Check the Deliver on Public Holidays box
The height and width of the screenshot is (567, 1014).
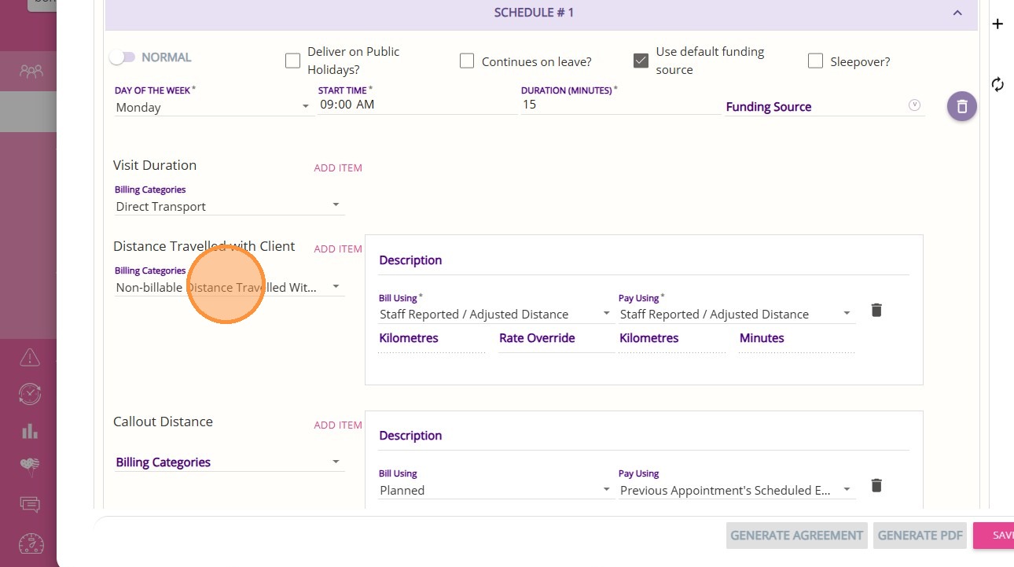tap(292, 61)
